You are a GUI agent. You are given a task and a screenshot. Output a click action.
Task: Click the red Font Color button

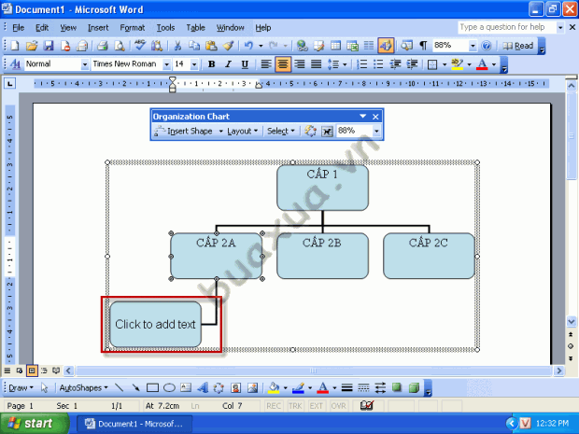[x=482, y=64]
